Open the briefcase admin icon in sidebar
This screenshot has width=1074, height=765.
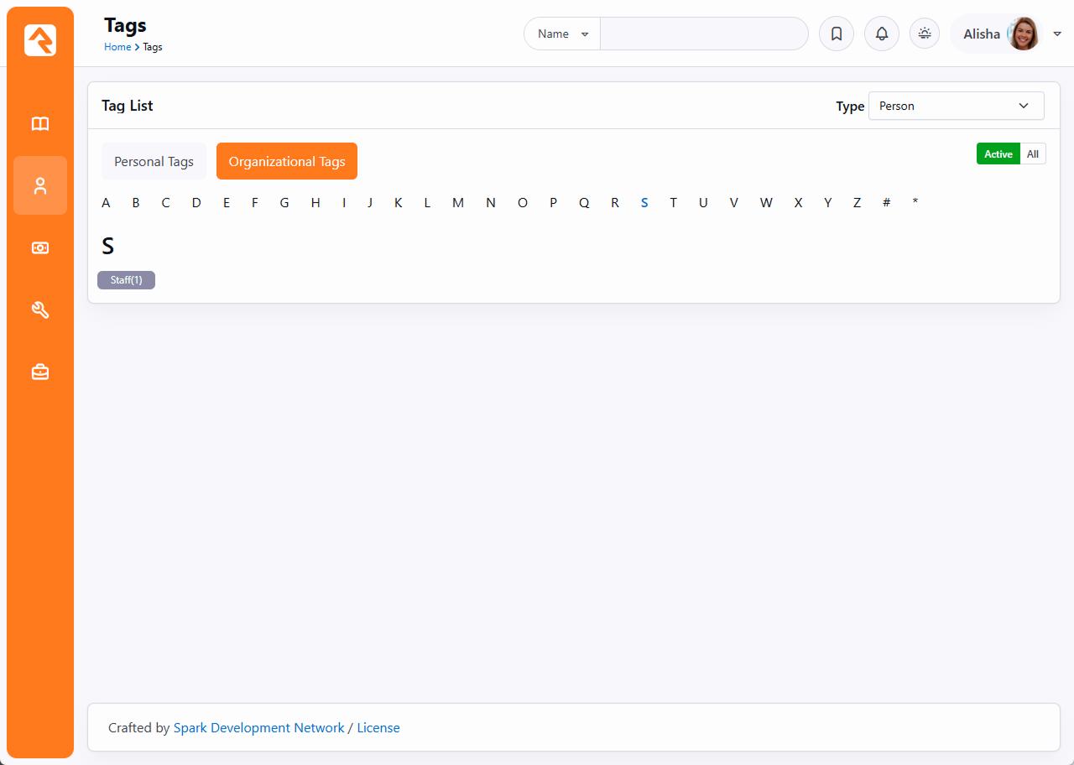40,372
